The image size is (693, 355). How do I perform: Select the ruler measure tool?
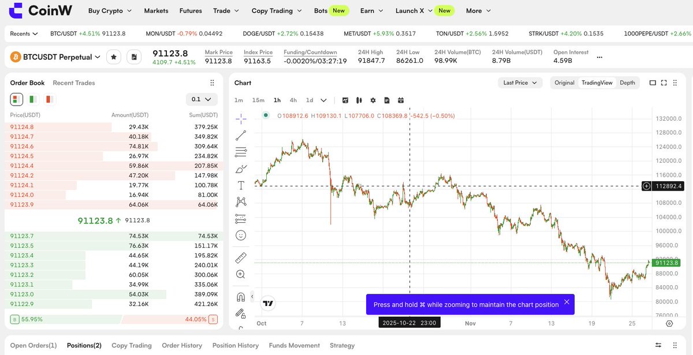coord(241,257)
